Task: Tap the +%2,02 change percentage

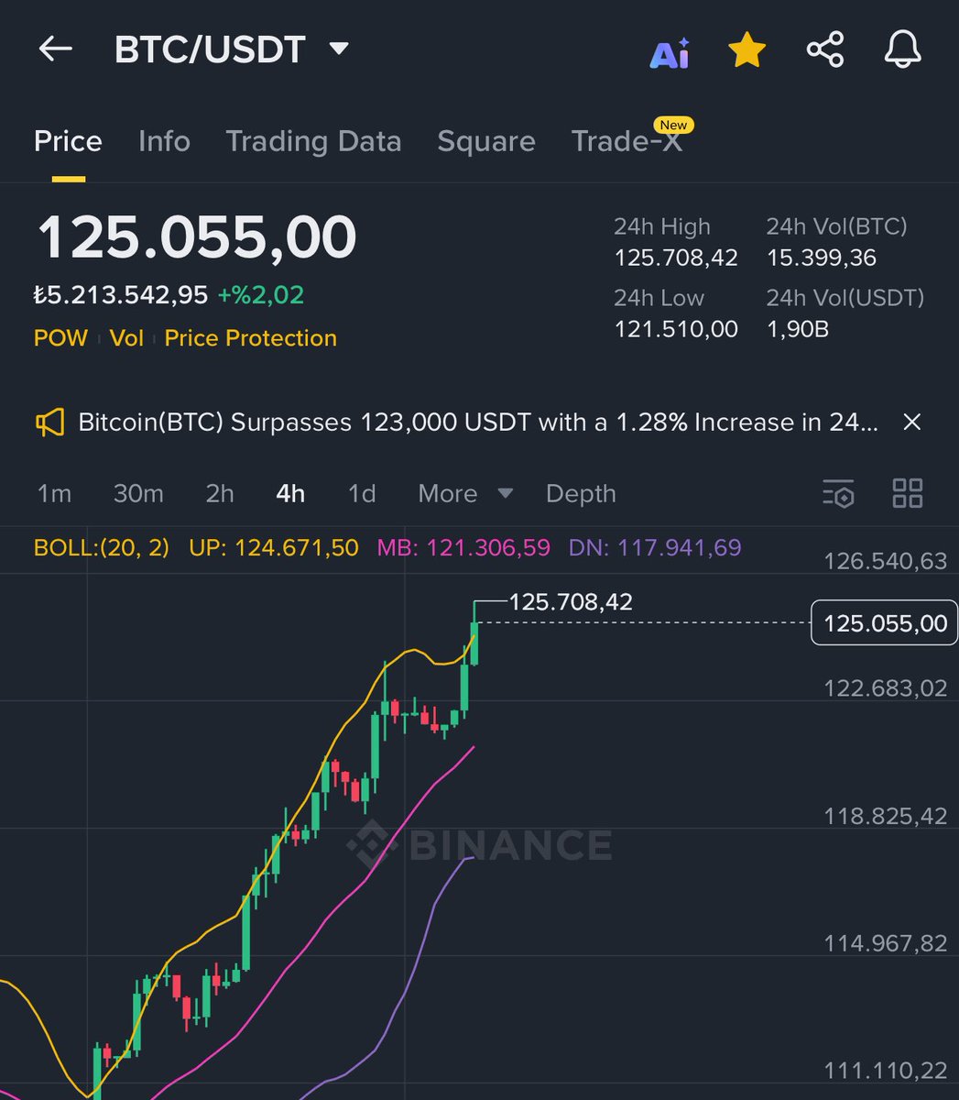Action: click(261, 295)
